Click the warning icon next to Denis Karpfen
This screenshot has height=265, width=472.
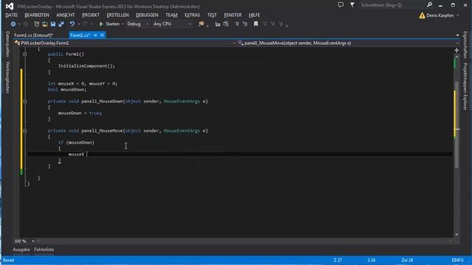pos(422,15)
